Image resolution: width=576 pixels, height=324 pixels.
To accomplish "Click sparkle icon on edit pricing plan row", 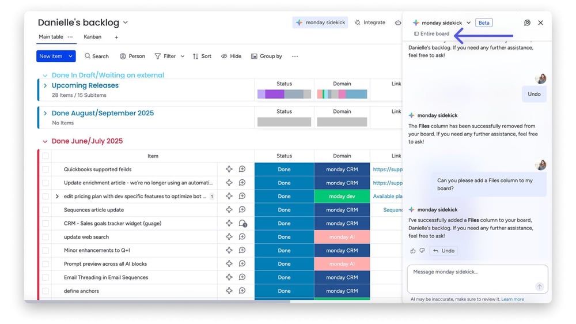I will 229,196.
